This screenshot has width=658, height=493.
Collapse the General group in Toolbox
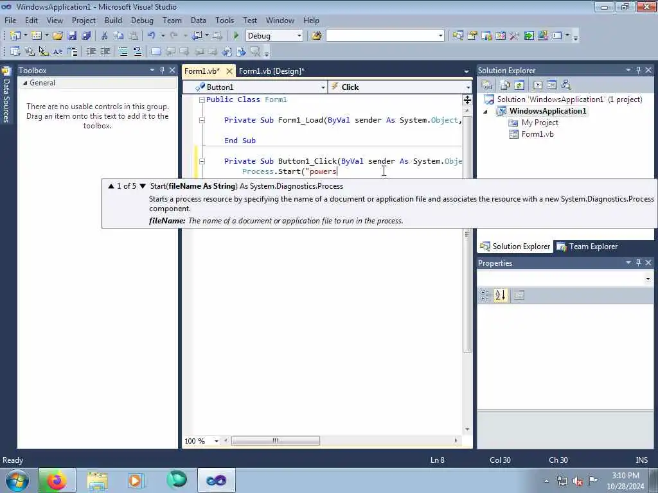pyautogui.click(x=25, y=83)
